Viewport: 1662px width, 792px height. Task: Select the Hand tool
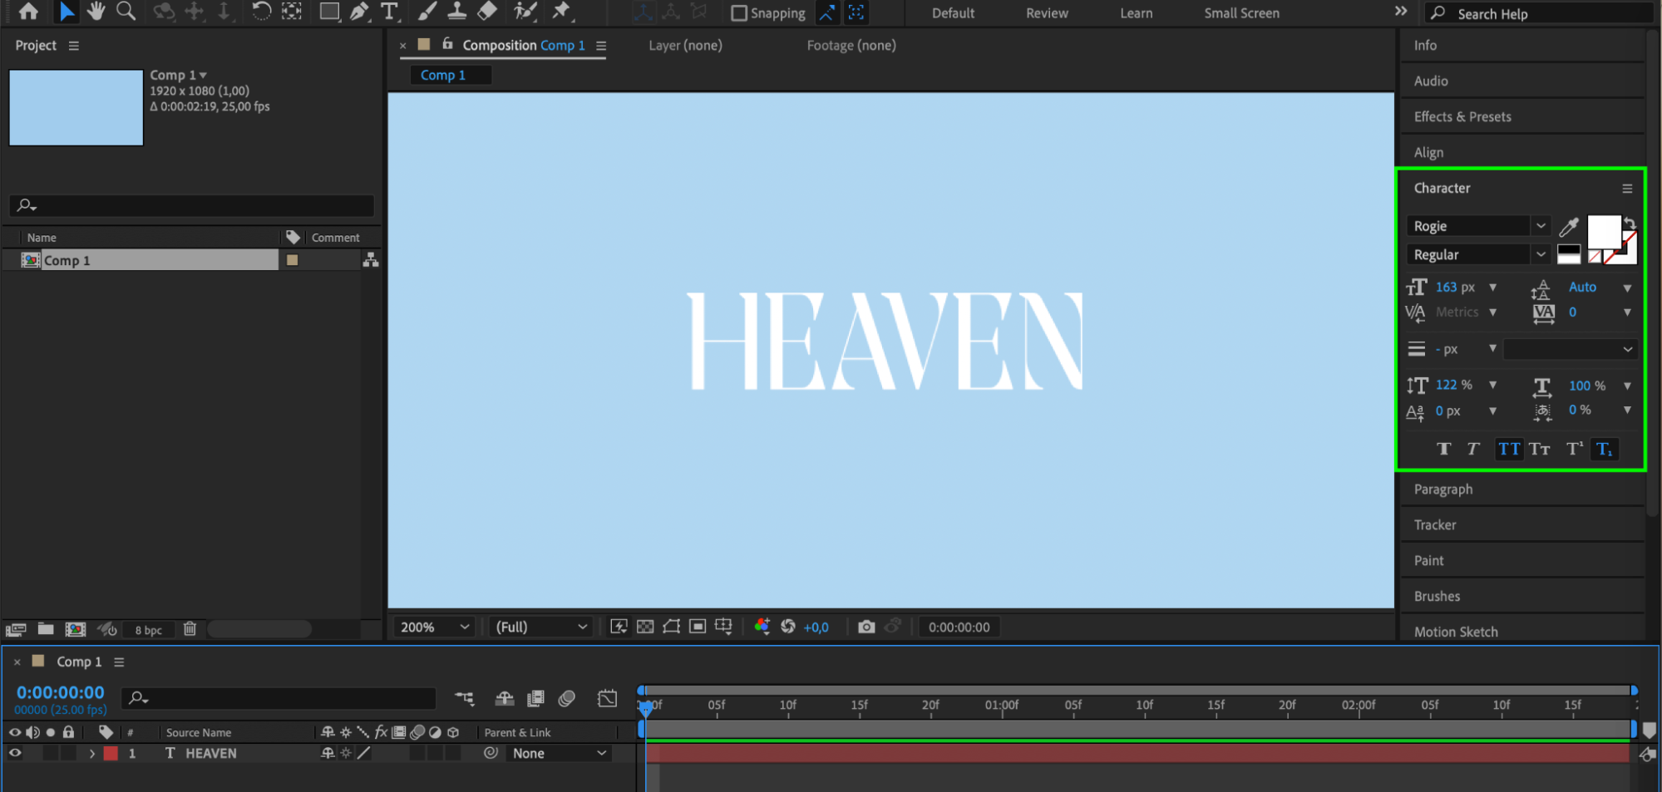(x=96, y=12)
